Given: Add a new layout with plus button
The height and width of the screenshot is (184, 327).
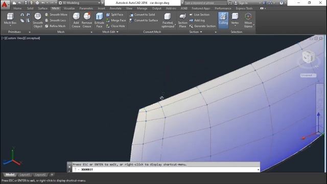Looking at the screenshot, I should [52, 175].
